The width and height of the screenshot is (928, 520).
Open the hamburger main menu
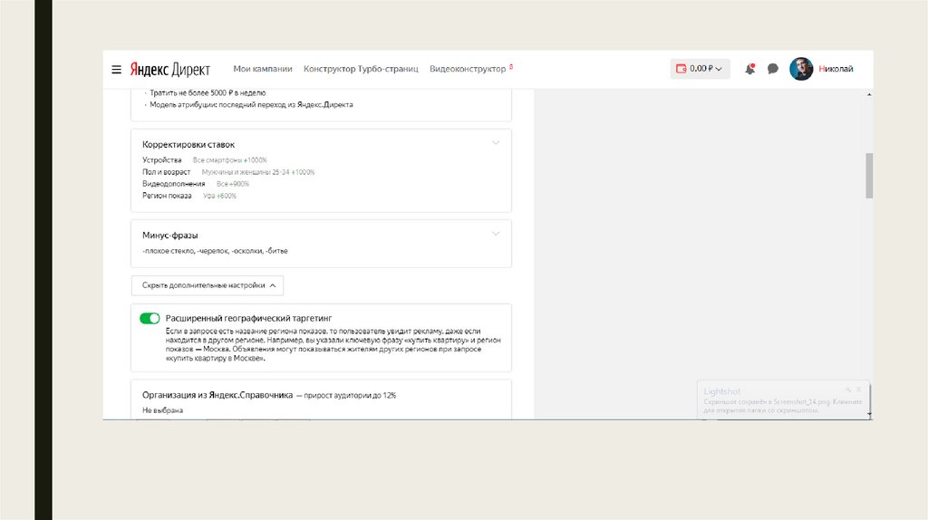click(117, 69)
